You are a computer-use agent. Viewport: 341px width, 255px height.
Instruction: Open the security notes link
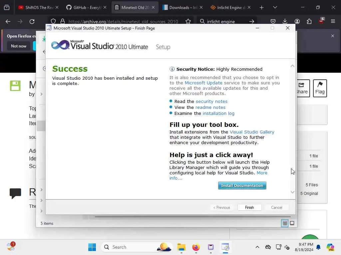pos(211,101)
